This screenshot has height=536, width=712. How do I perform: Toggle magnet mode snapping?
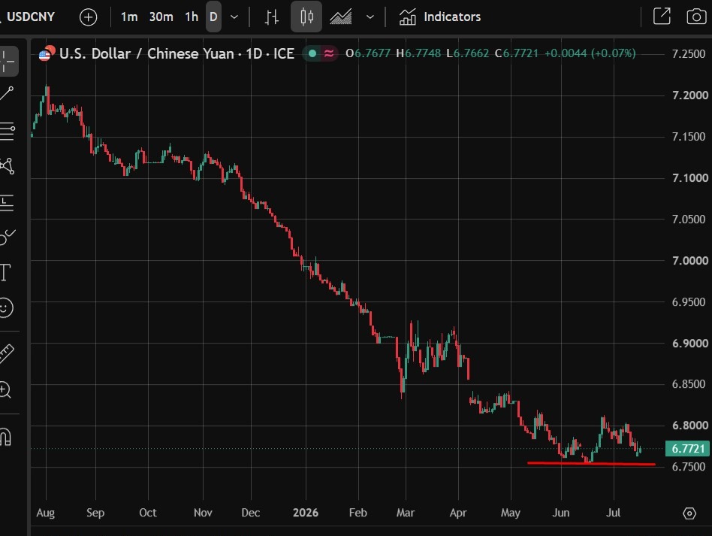click(5, 437)
